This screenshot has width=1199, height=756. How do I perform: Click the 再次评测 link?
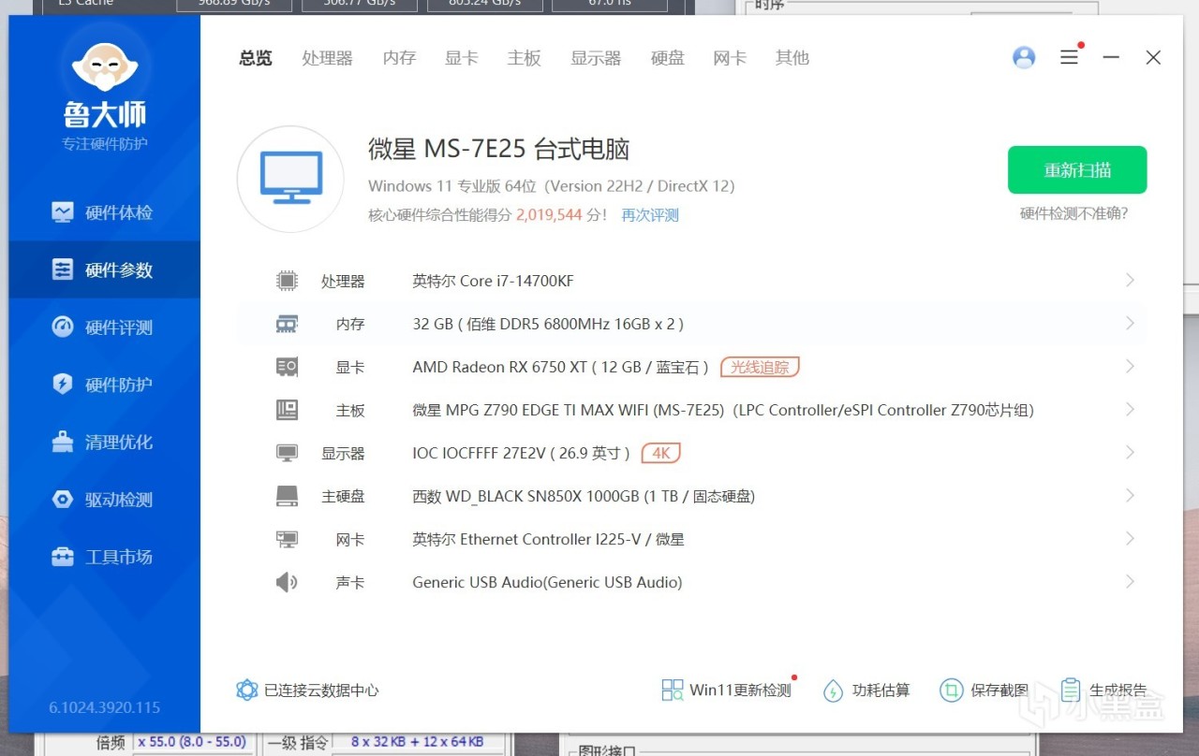pyautogui.click(x=650, y=215)
